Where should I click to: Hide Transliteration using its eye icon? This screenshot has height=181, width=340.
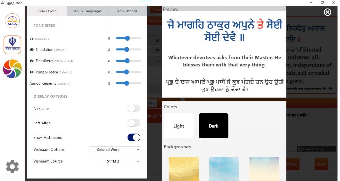32,61
